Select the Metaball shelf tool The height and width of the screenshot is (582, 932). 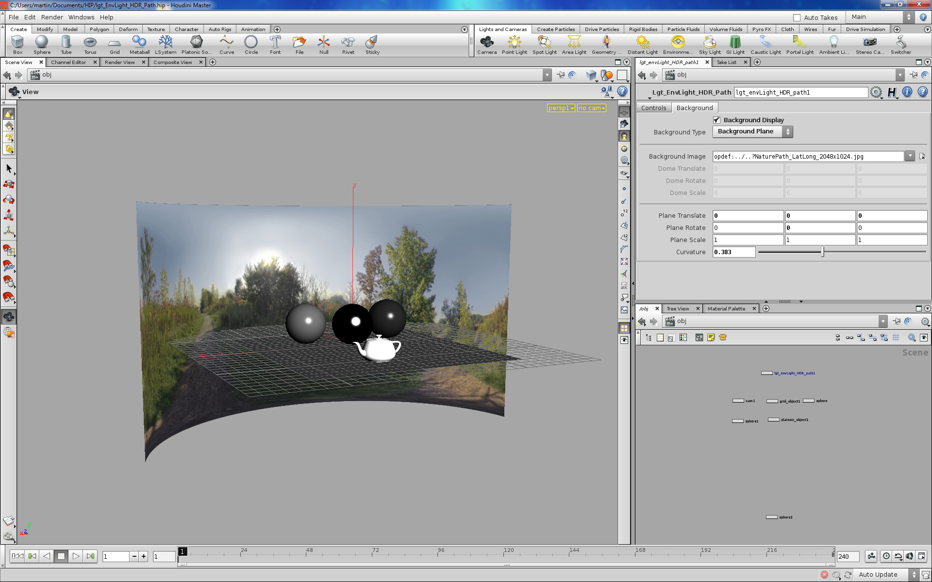[x=139, y=44]
